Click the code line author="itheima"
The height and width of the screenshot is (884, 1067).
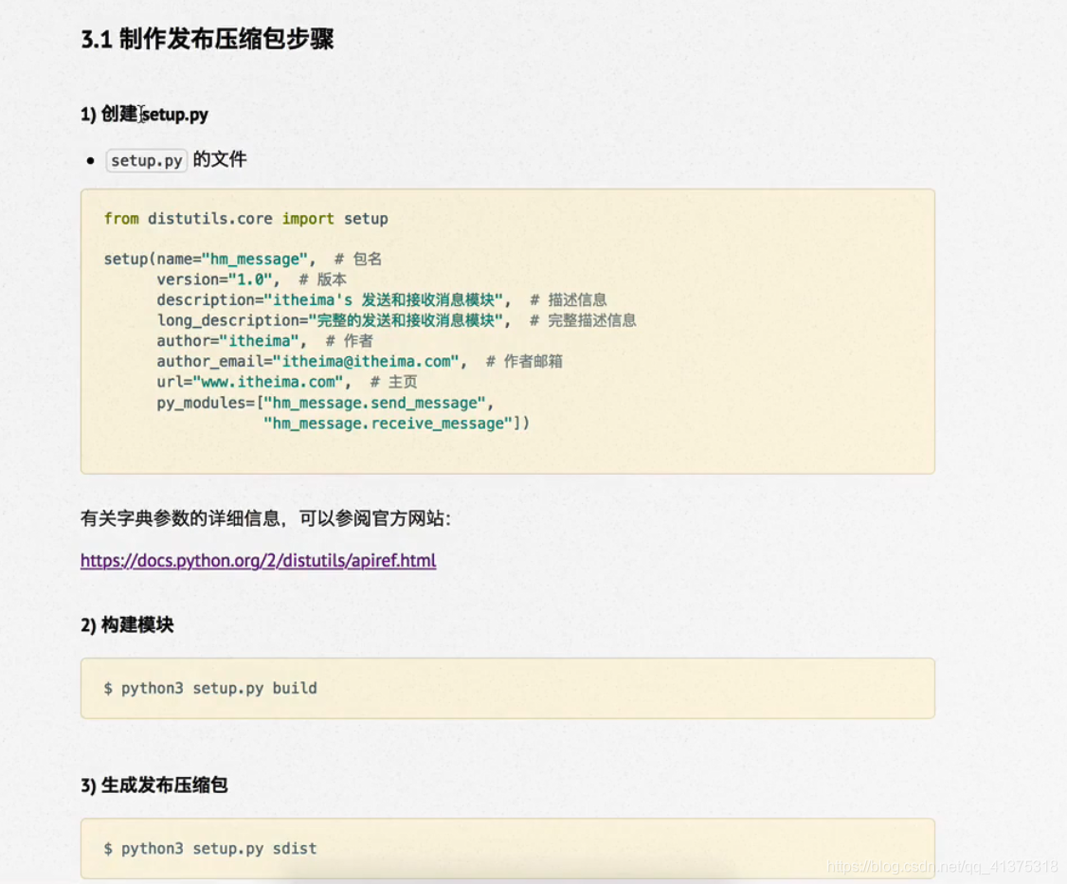pos(231,341)
